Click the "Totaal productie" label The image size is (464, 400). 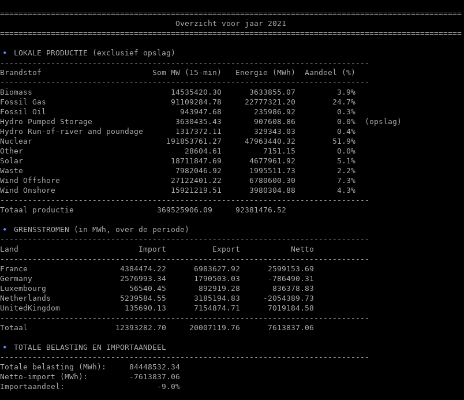pos(37,210)
